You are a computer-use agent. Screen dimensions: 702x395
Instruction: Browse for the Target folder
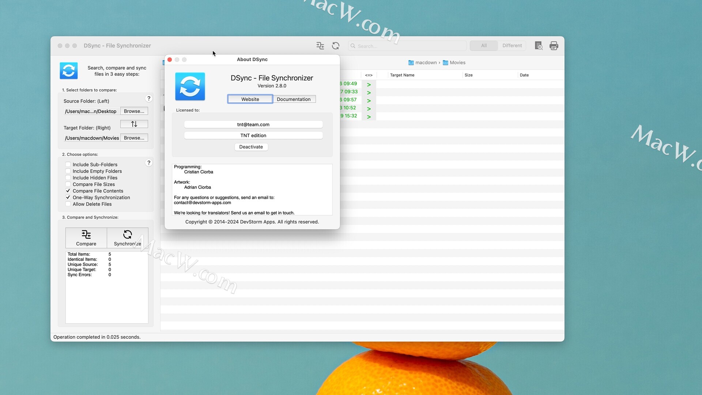134,138
